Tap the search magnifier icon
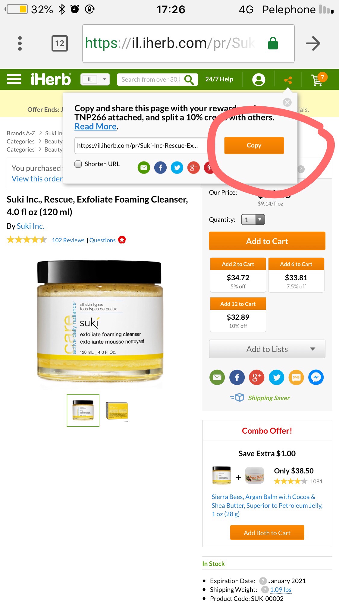 (189, 80)
